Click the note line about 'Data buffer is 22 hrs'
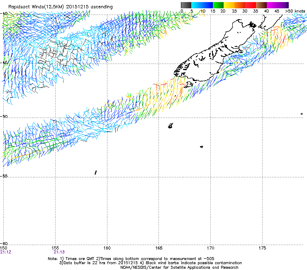This screenshot has height=270, width=307. (150, 263)
